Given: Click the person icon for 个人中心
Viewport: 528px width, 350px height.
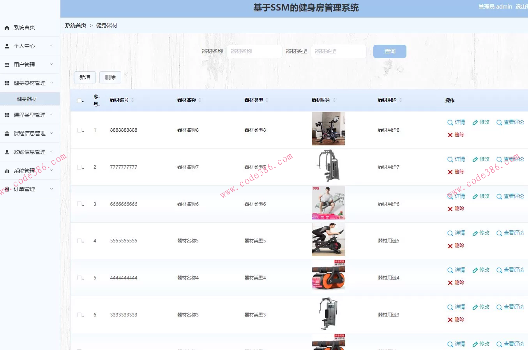Looking at the screenshot, I should (x=6, y=46).
